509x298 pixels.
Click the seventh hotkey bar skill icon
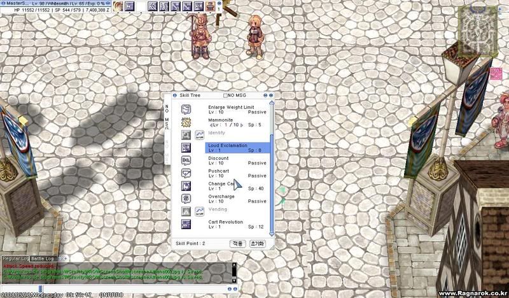(187, 6)
